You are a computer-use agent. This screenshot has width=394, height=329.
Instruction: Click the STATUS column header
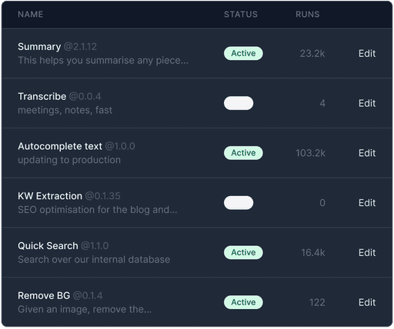241,15
